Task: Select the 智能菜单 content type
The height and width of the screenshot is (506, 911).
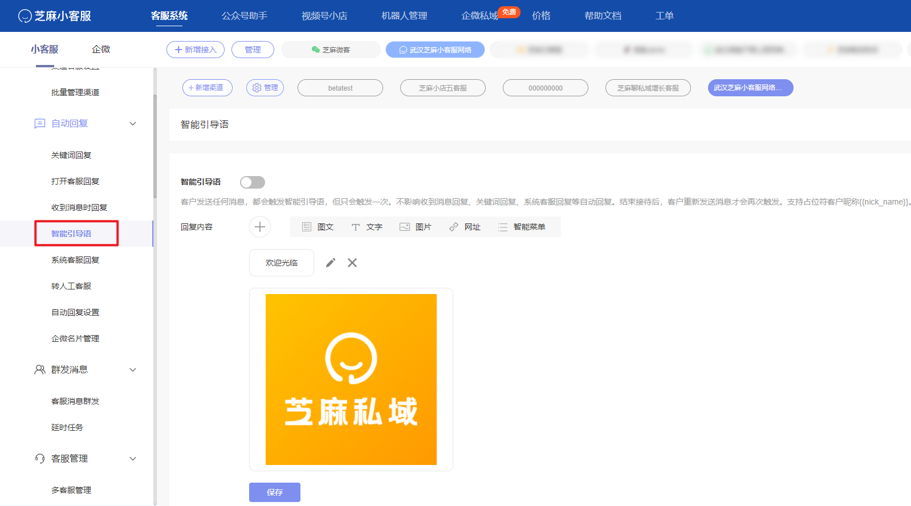Action: pos(522,227)
